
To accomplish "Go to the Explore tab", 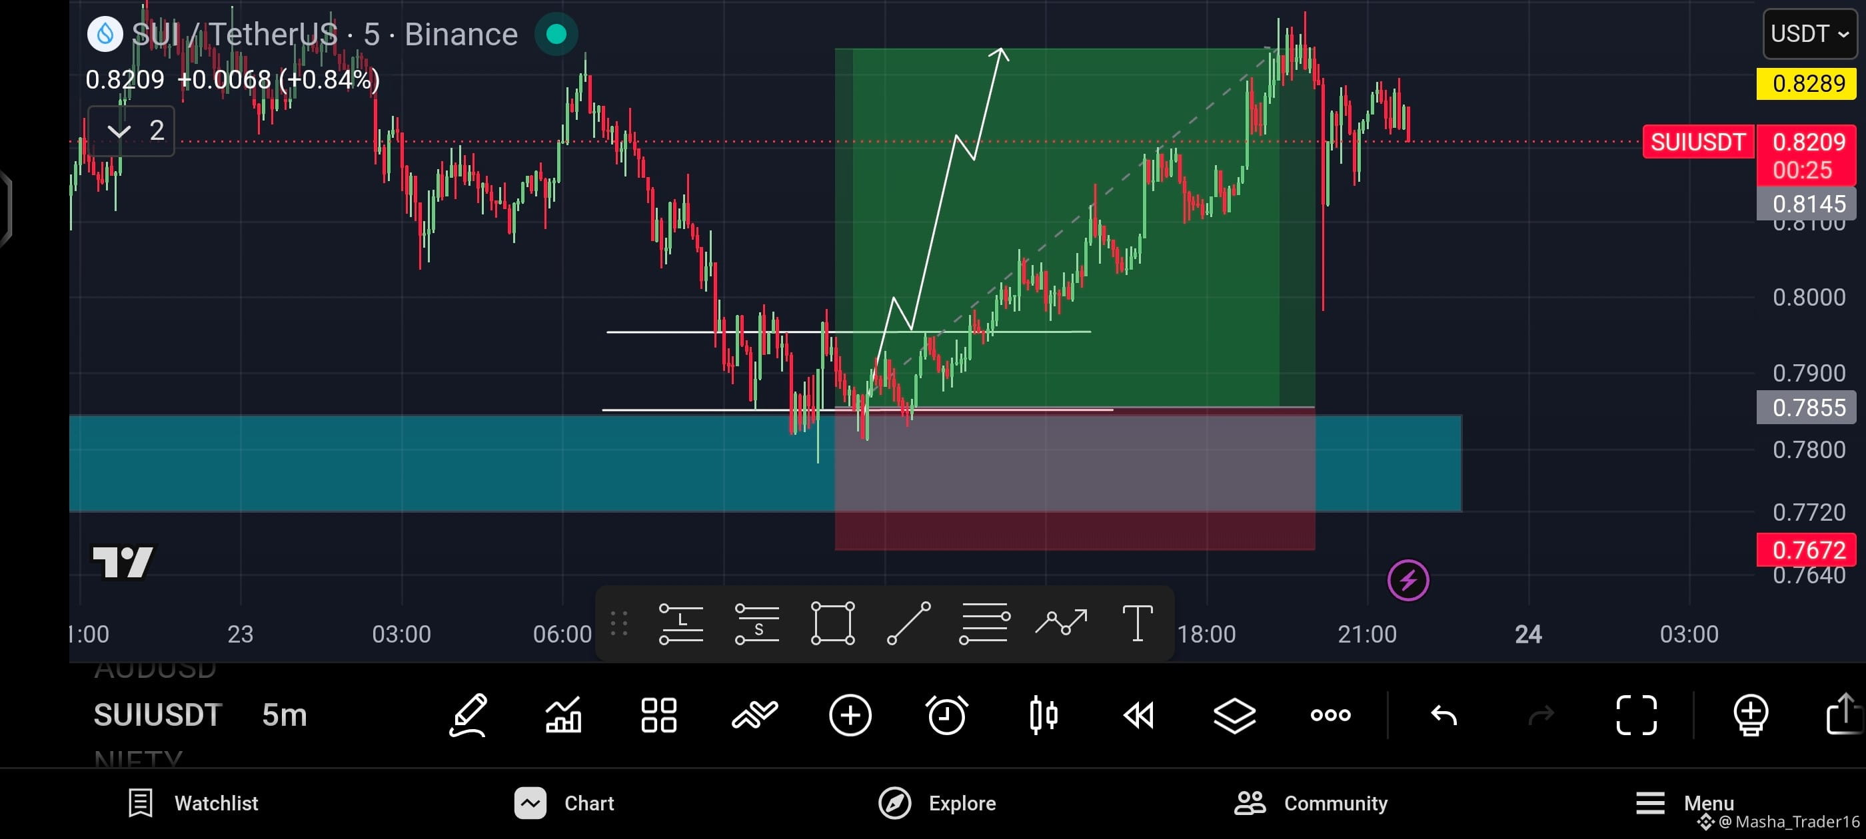I will [936, 804].
